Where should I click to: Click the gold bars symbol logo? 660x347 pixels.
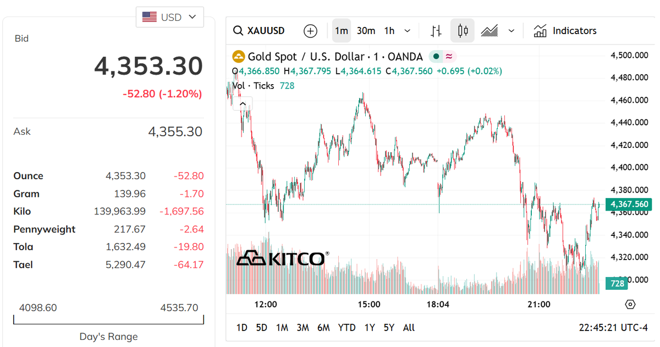238,56
